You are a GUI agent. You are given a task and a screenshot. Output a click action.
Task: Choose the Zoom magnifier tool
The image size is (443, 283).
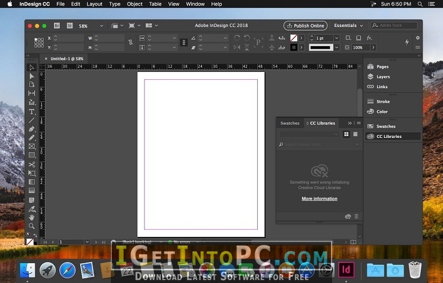click(x=32, y=225)
